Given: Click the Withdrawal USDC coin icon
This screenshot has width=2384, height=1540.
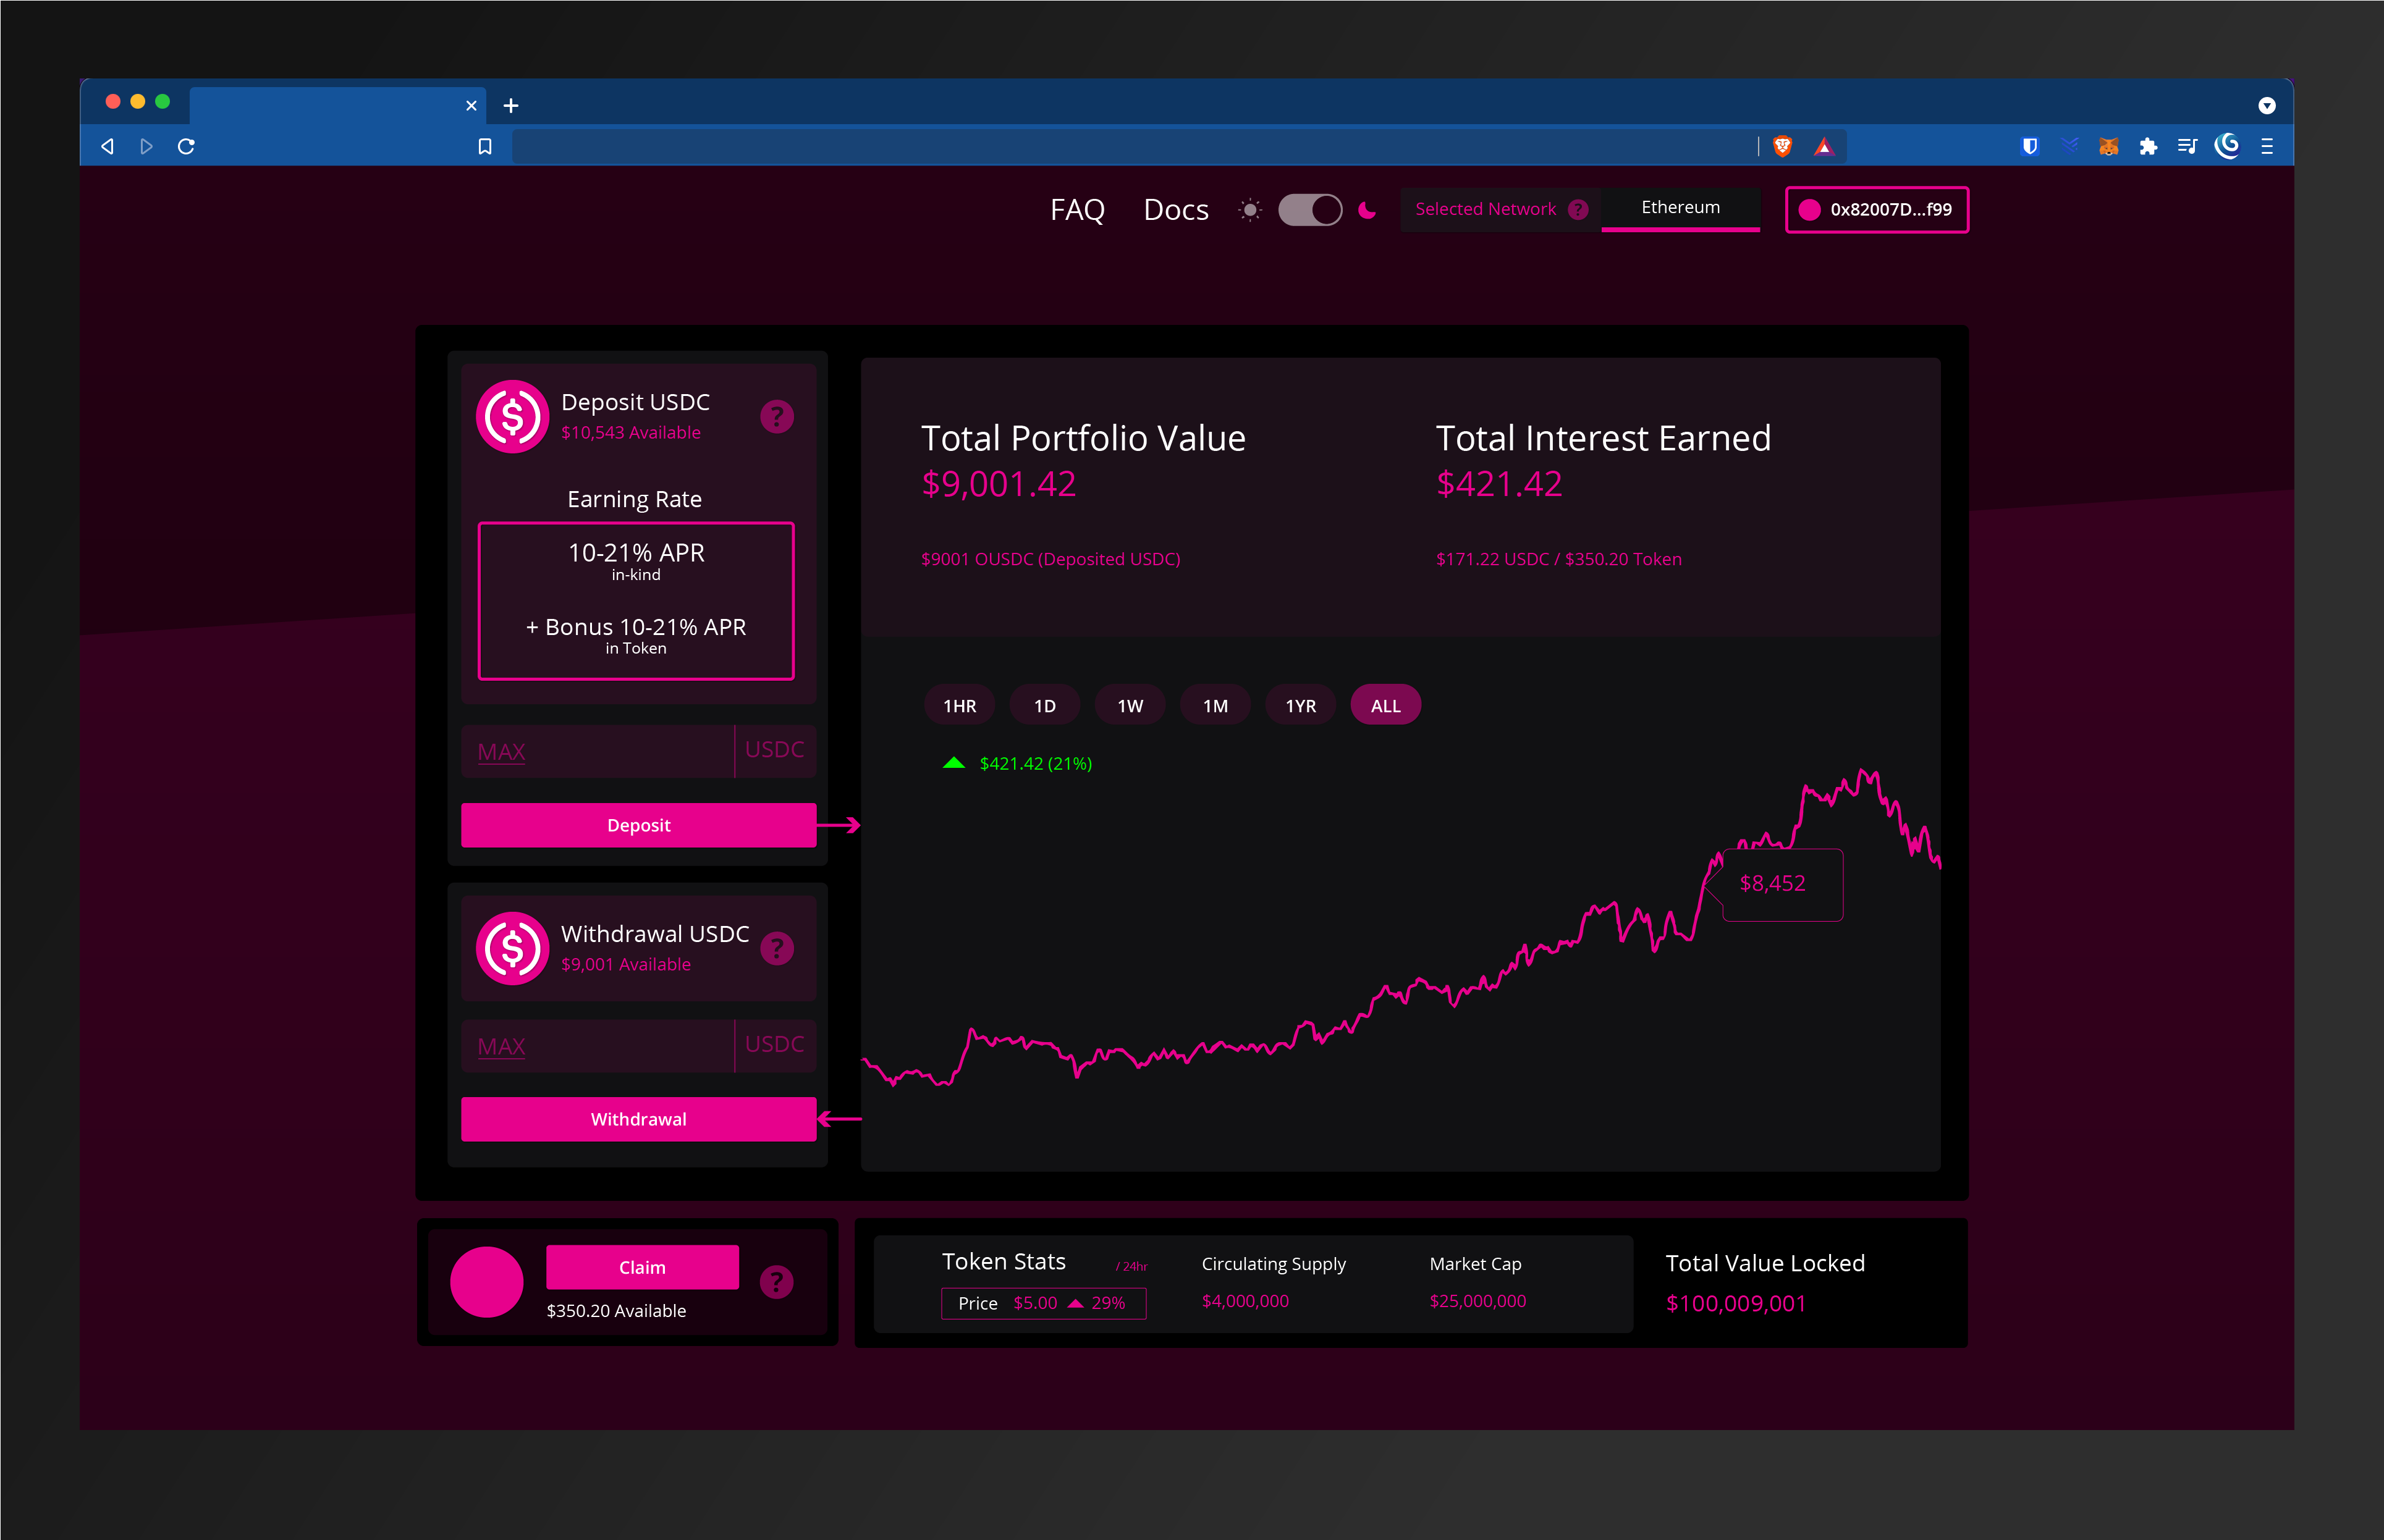Looking at the screenshot, I should tap(512, 948).
